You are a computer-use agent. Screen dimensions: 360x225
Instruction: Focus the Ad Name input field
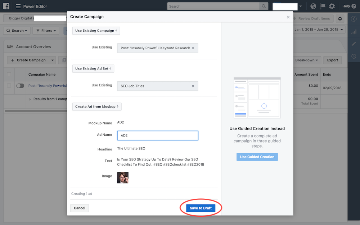tap(158, 135)
